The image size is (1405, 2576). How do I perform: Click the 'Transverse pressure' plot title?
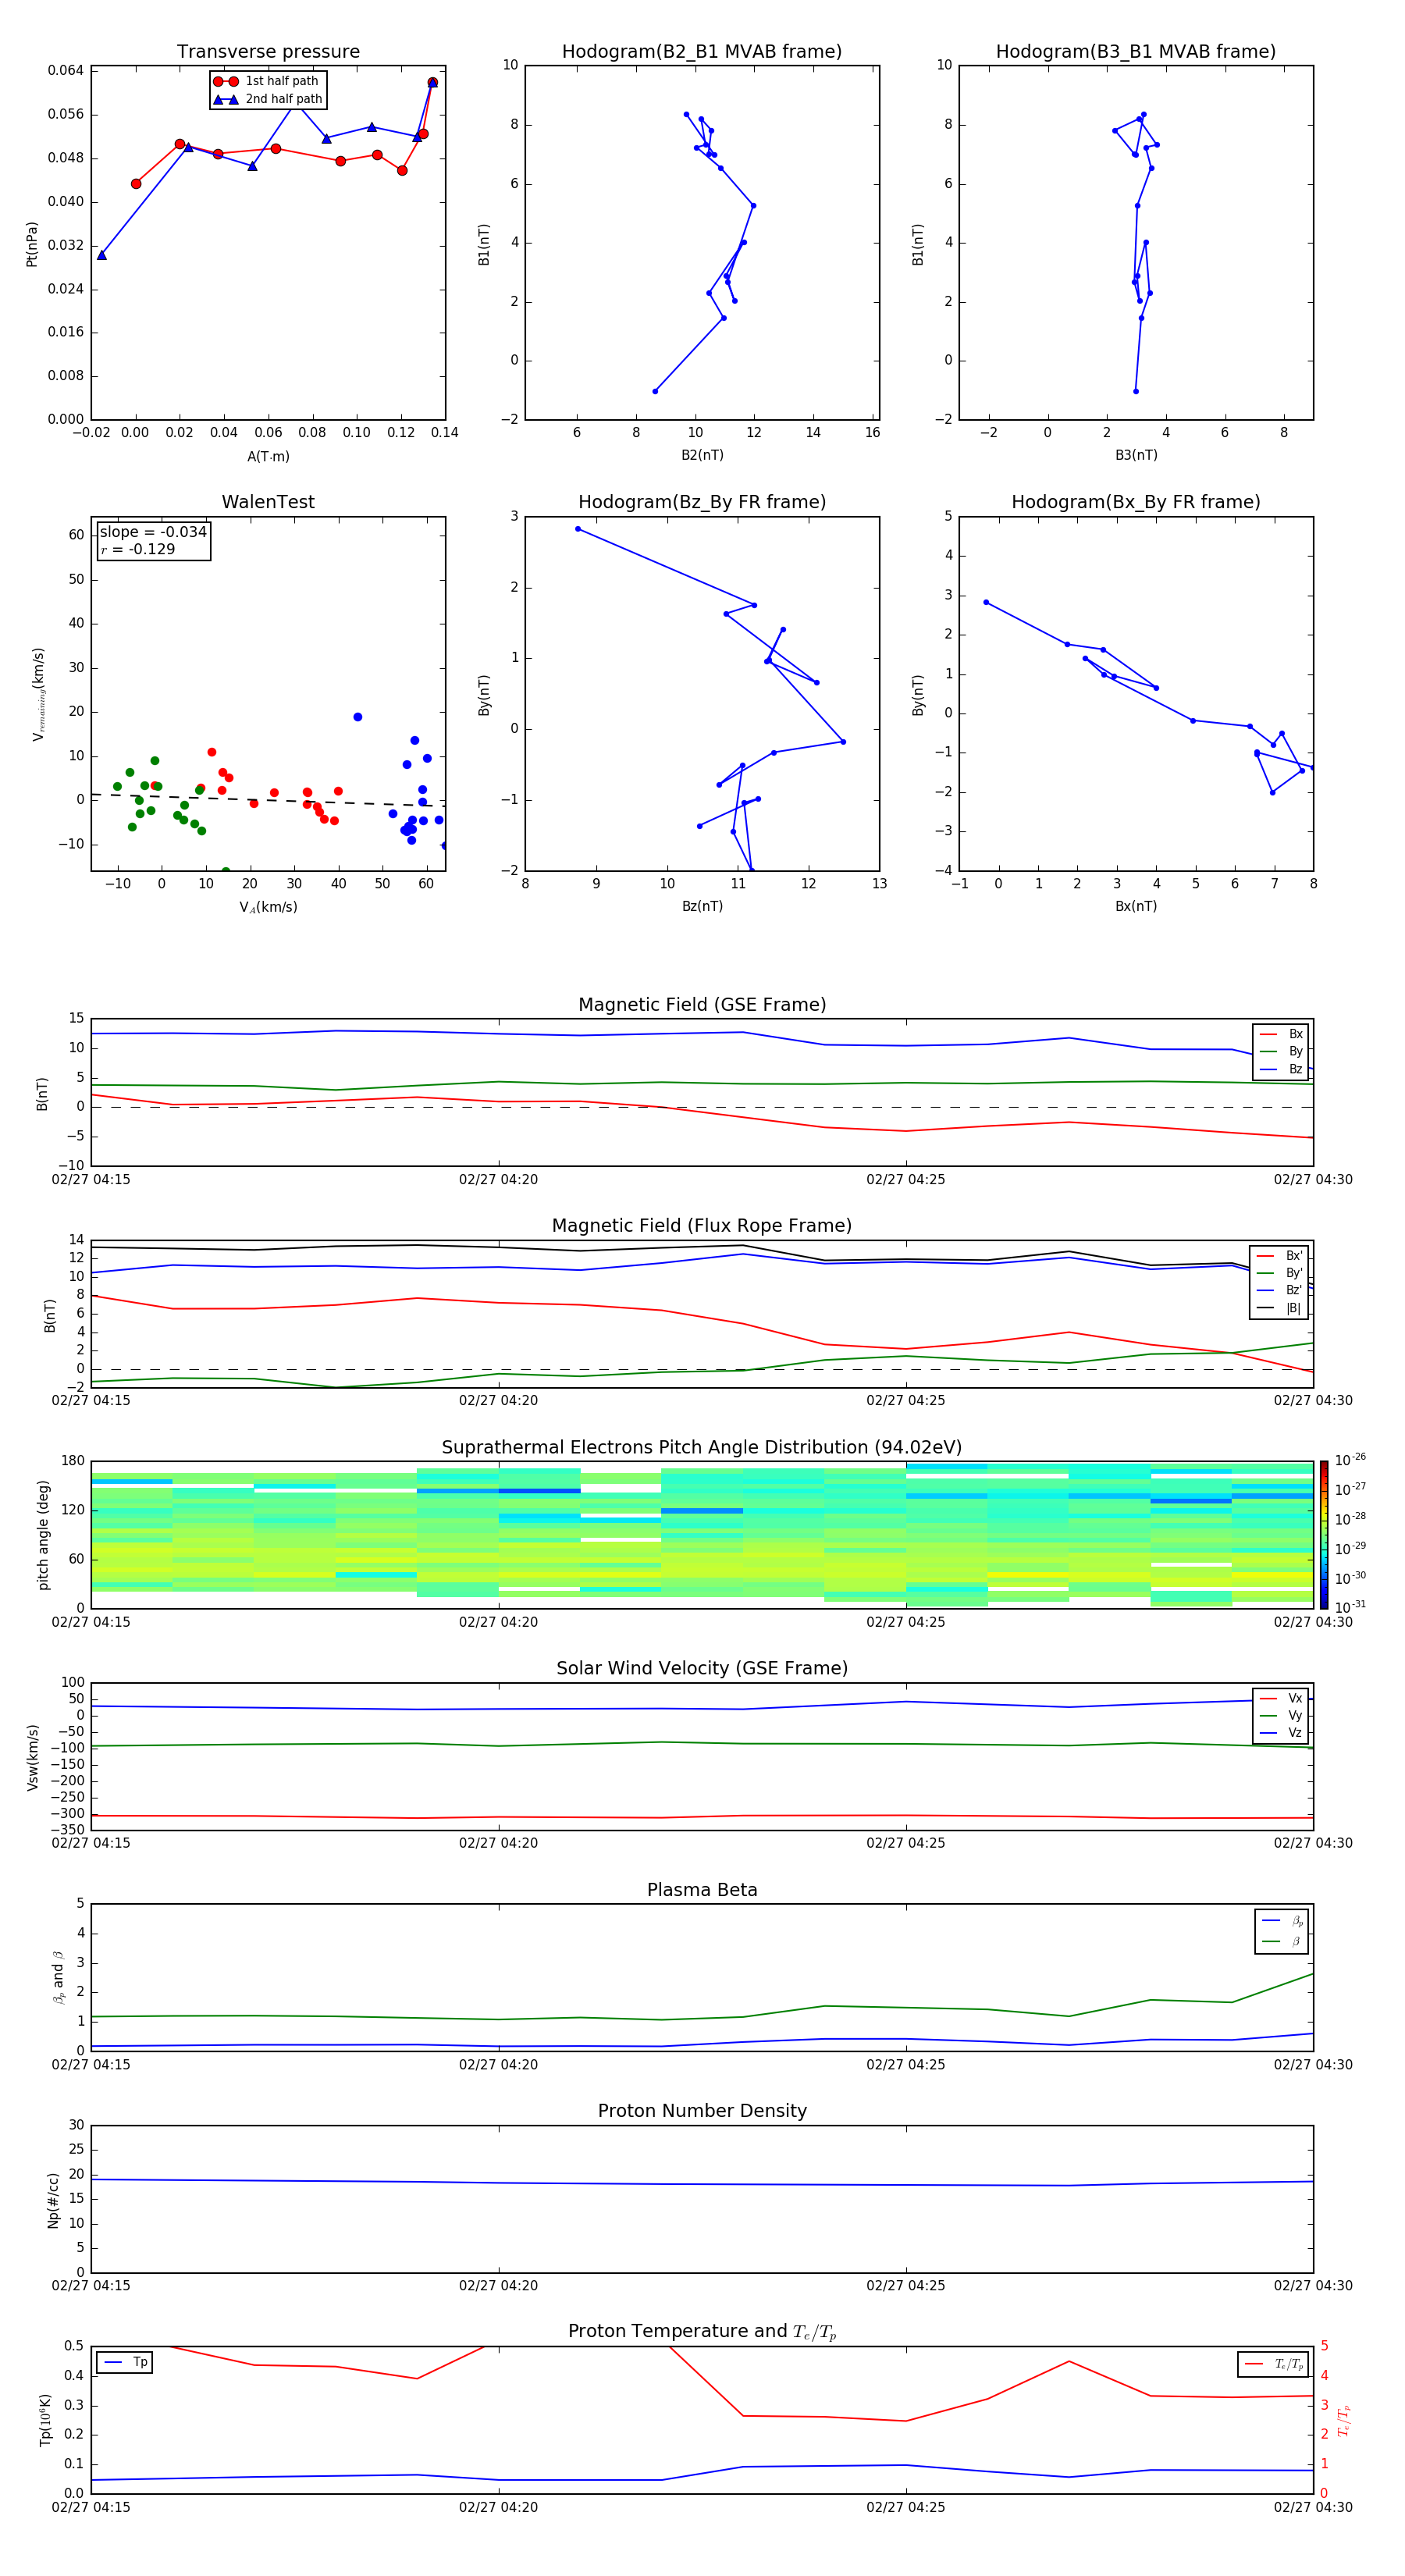268,52
